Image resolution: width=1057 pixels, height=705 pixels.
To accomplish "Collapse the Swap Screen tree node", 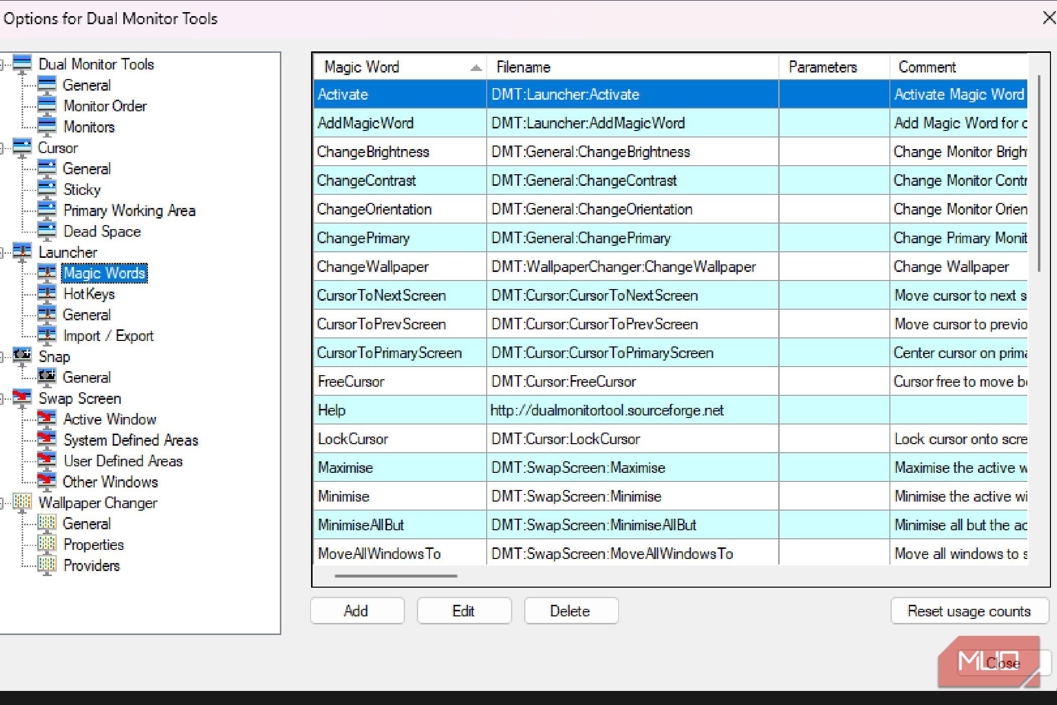I will pyautogui.click(x=2, y=398).
